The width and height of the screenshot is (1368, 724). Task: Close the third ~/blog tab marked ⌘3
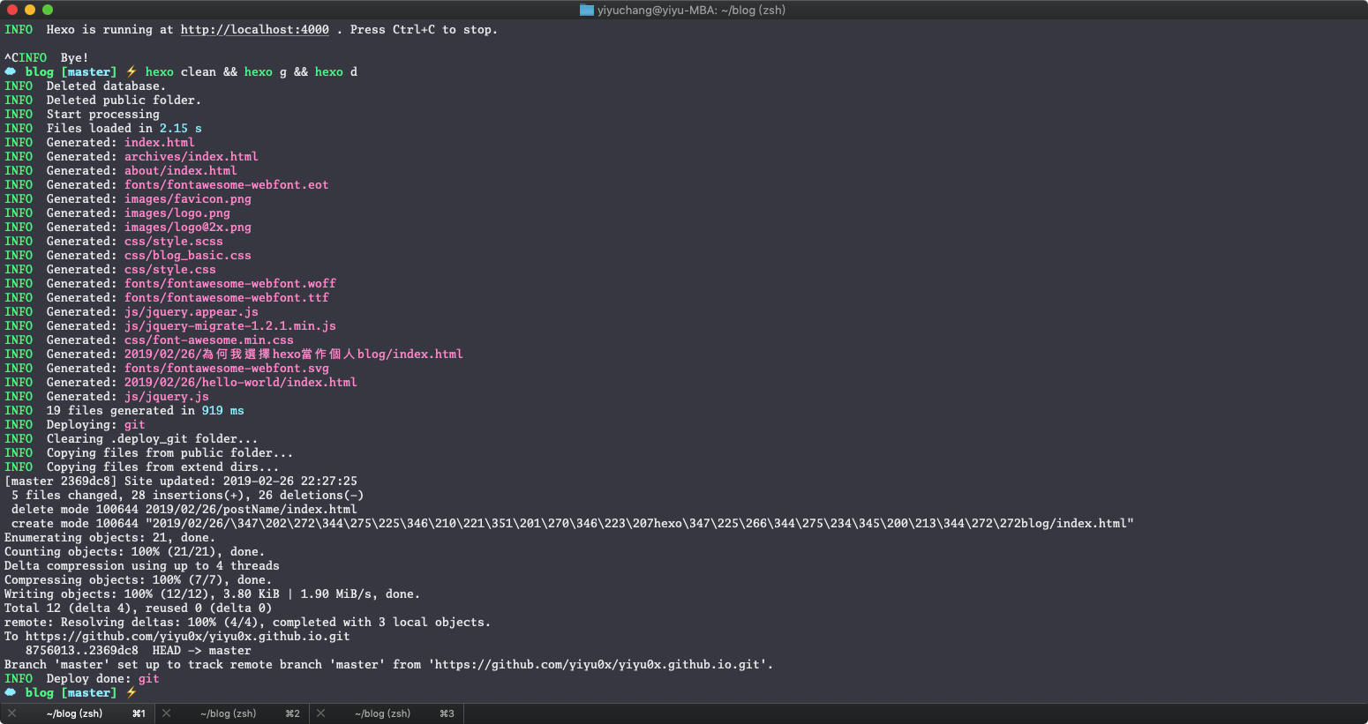pos(320,713)
